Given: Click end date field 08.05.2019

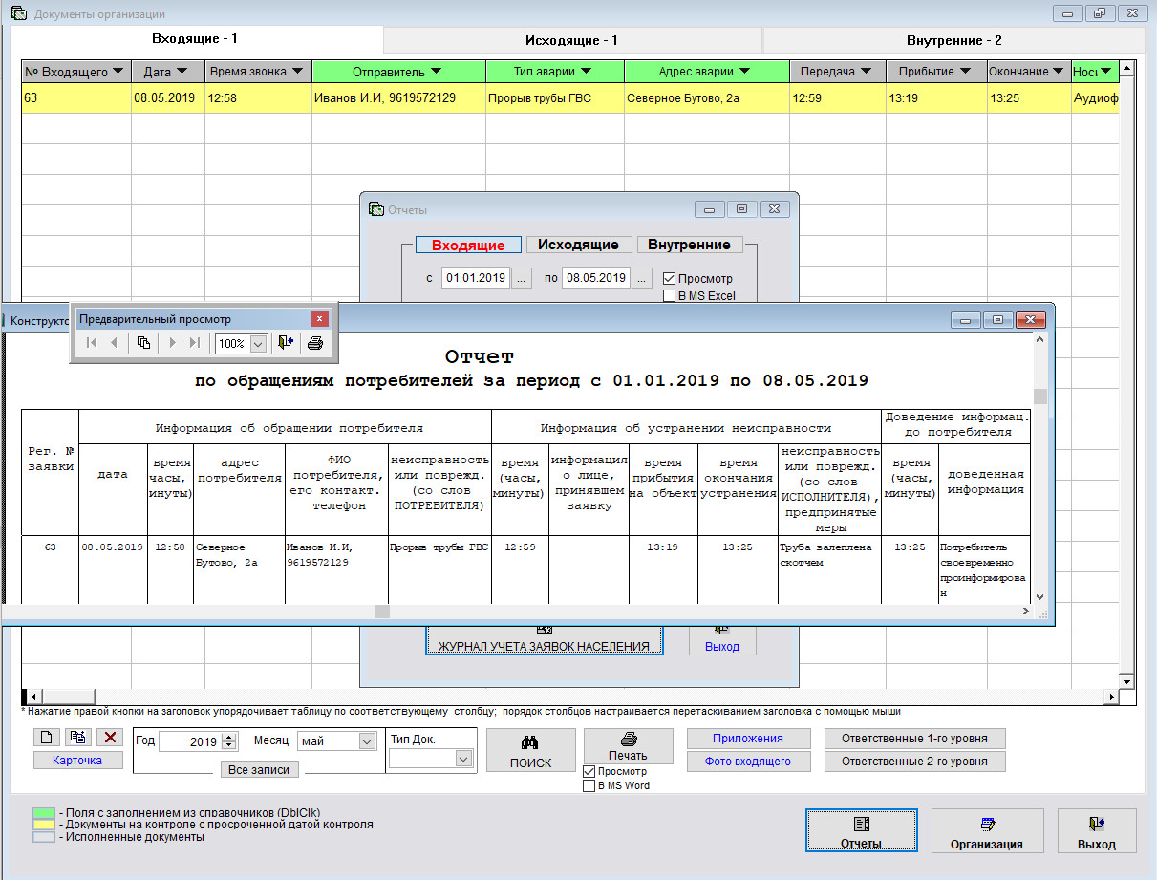Looking at the screenshot, I should click(596, 278).
